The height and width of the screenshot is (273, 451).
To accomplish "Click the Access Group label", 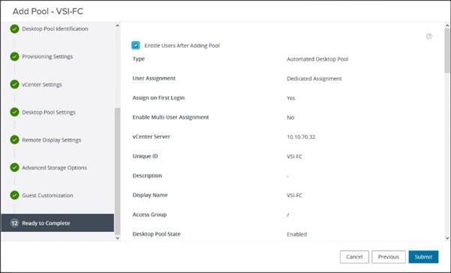I will (x=150, y=215).
